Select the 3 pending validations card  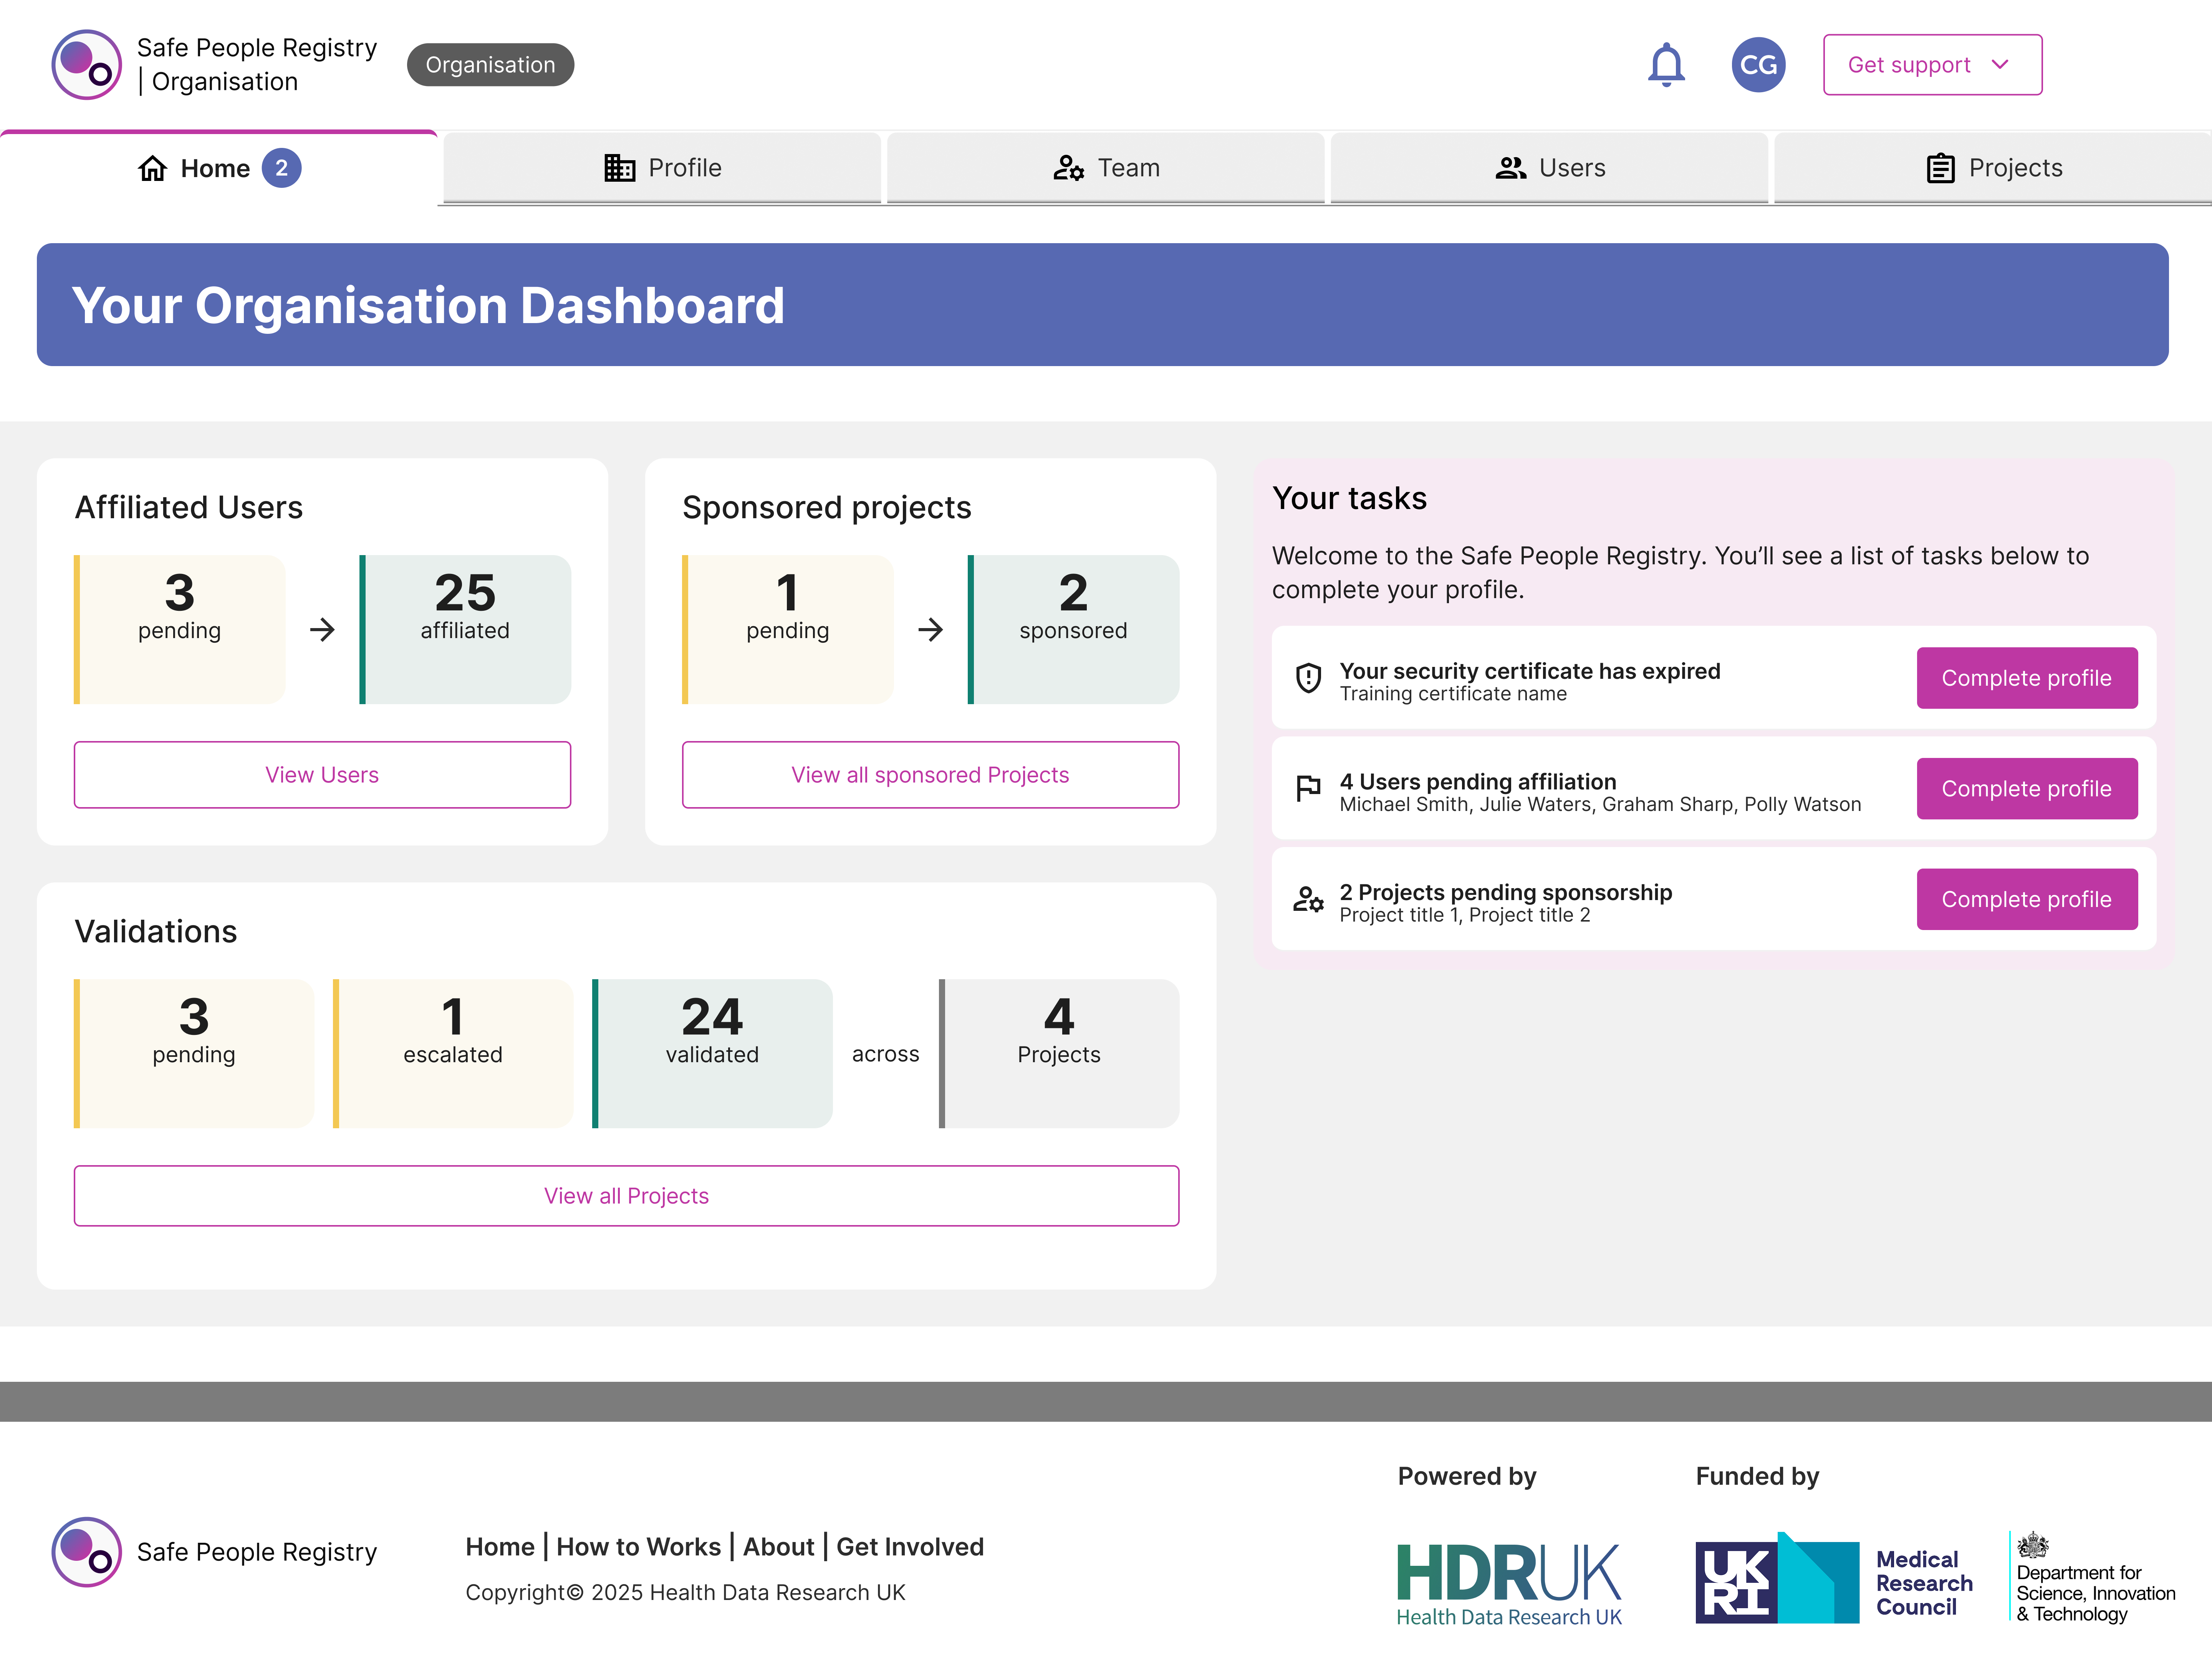click(x=194, y=1054)
